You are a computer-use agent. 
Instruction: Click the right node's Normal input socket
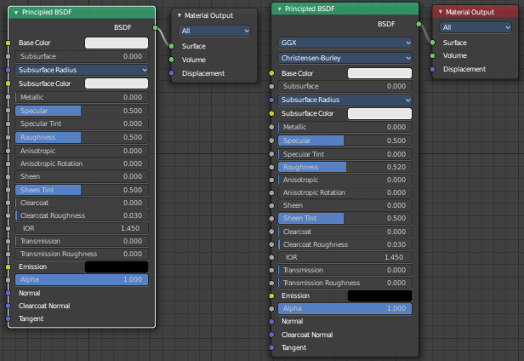pos(271,322)
